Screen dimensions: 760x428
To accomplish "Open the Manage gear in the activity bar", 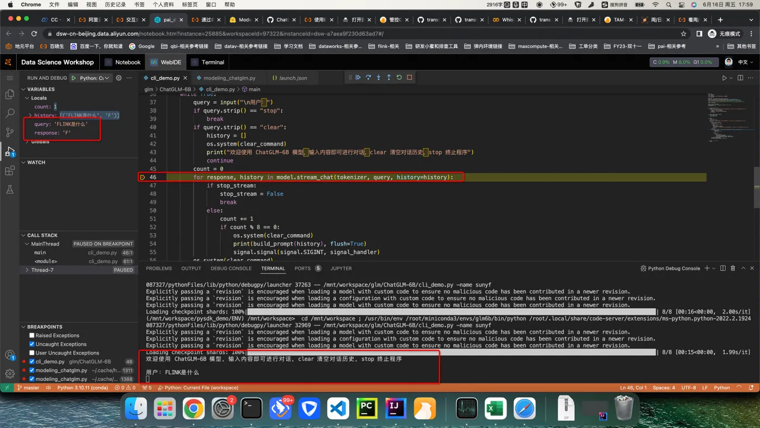I will (10, 374).
